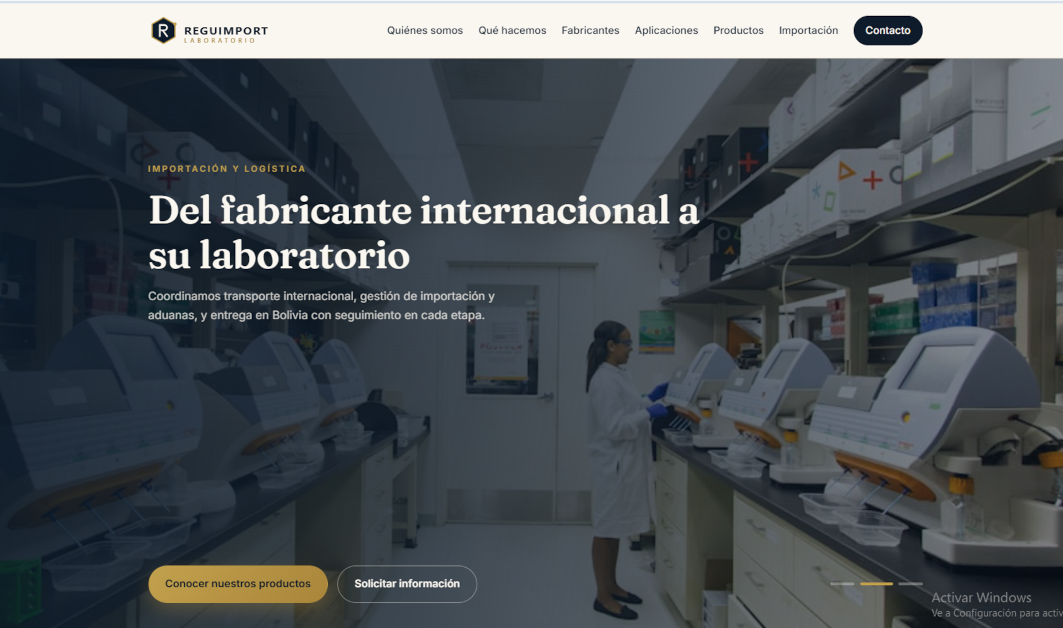Click Conocer nuestros productos button
This screenshot has width=1063, height=628.
(x=238, y=584)
